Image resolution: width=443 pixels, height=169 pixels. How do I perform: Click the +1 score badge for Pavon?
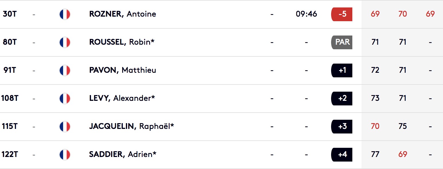[342, 70]
